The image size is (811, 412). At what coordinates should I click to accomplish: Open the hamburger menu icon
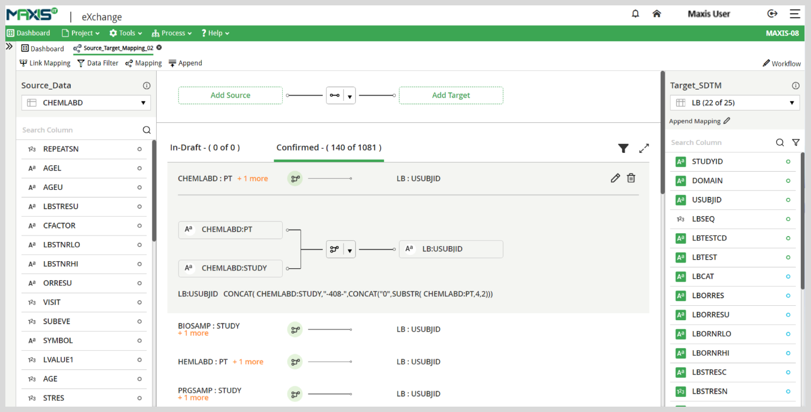coord(794,14)
